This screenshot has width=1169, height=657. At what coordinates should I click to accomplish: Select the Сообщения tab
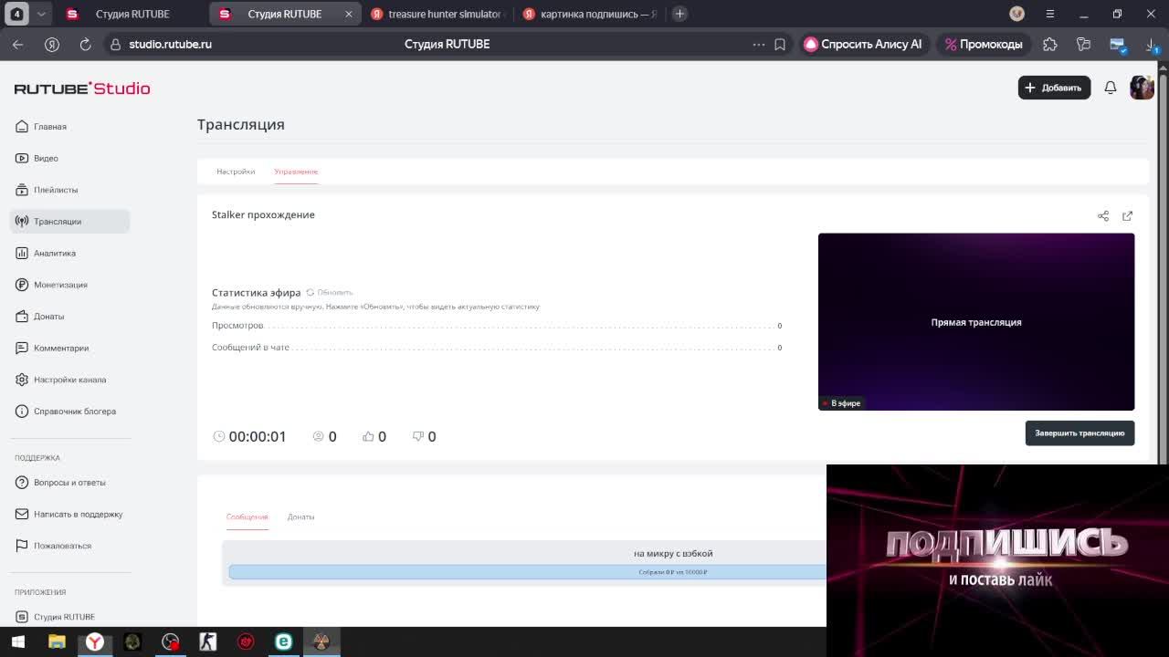[x=247, y=516]
